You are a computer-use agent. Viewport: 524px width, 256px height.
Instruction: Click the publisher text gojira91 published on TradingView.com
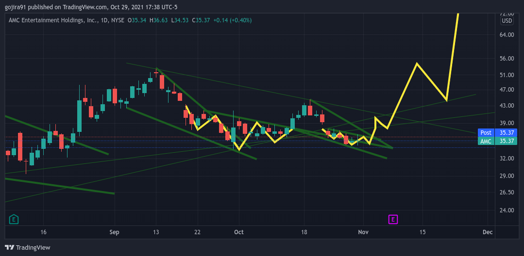click(x=57, y=7)
